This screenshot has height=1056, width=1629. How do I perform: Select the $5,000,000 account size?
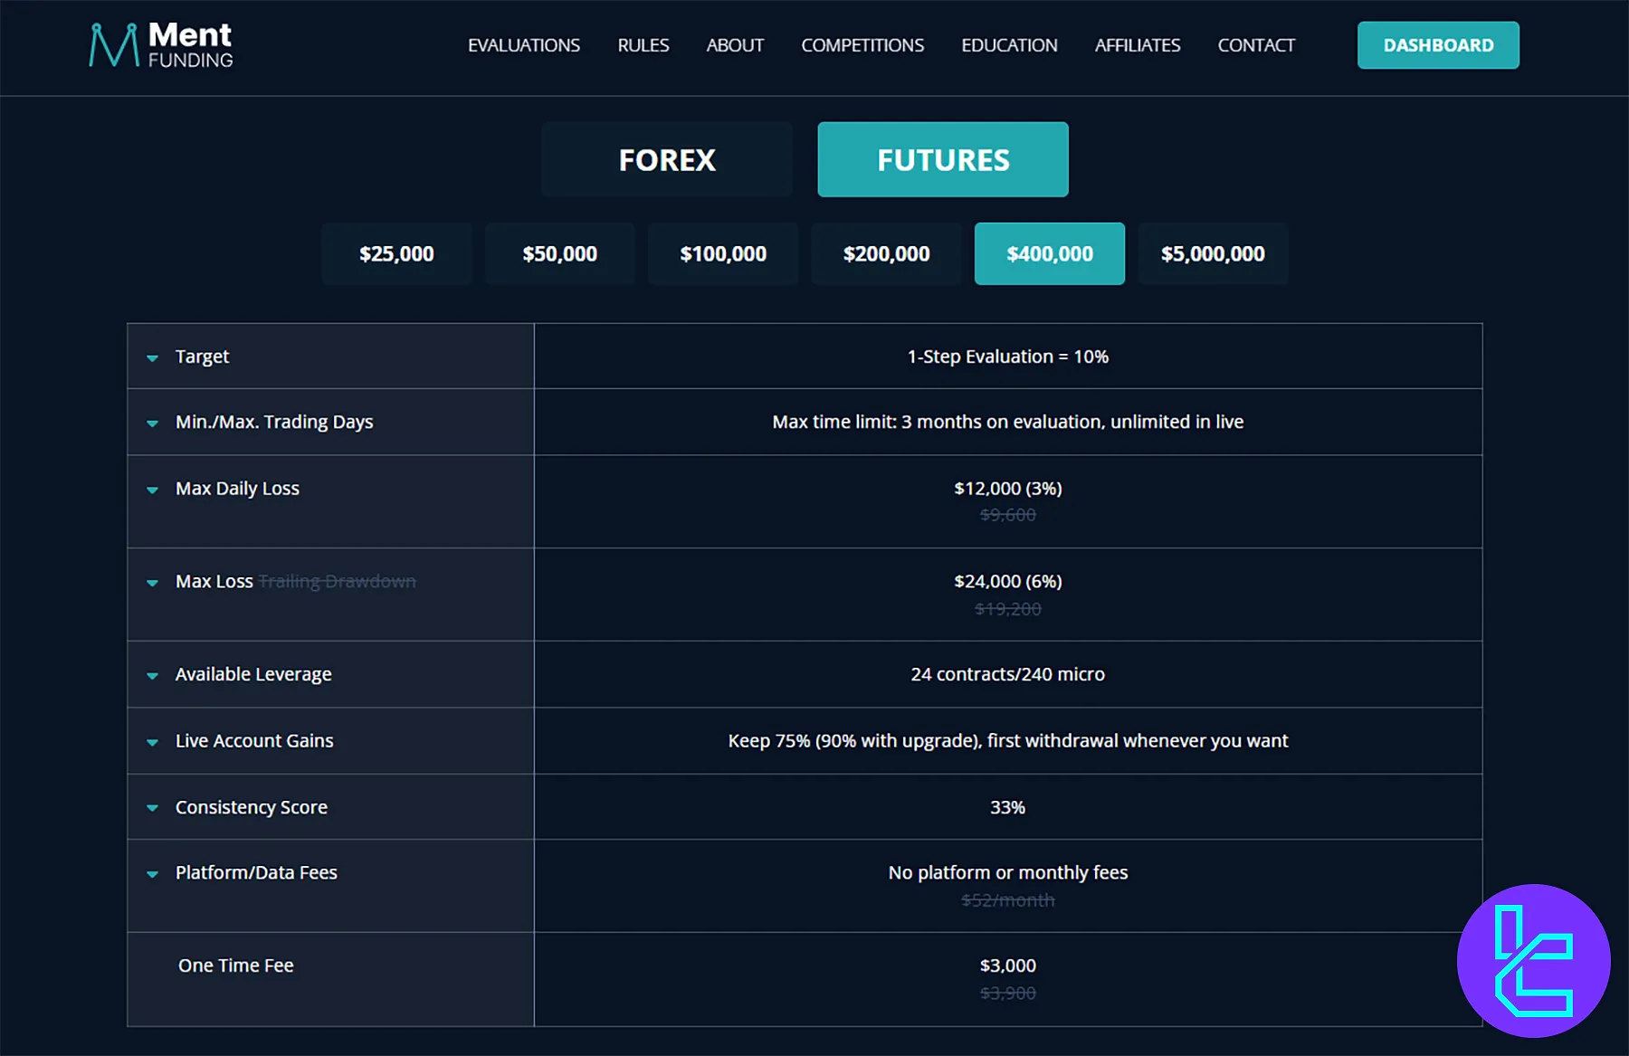click(1213, 254)
